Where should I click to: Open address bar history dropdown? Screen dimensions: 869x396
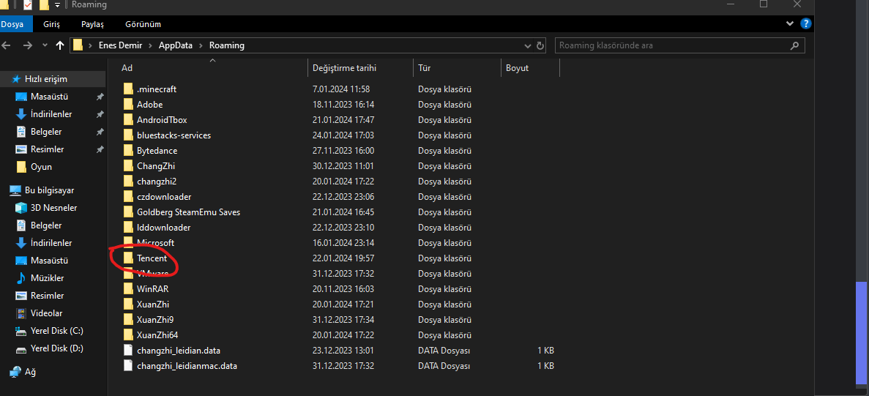(528, 45)
